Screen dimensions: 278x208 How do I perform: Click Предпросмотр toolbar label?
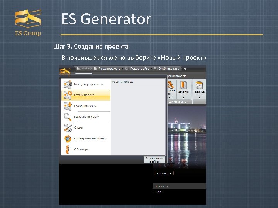[x=109, y=69]
